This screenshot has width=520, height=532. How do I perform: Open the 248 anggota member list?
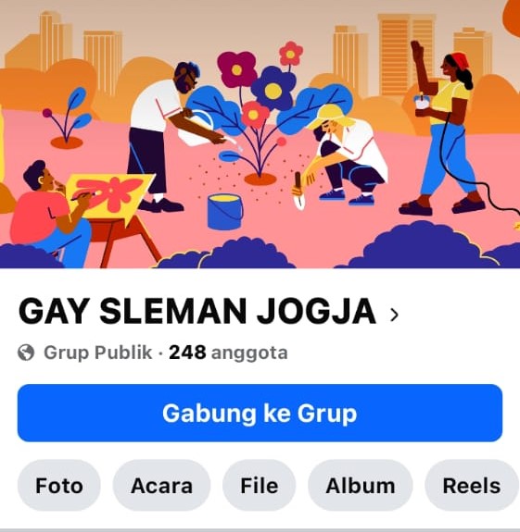click(x=228, y=353)
